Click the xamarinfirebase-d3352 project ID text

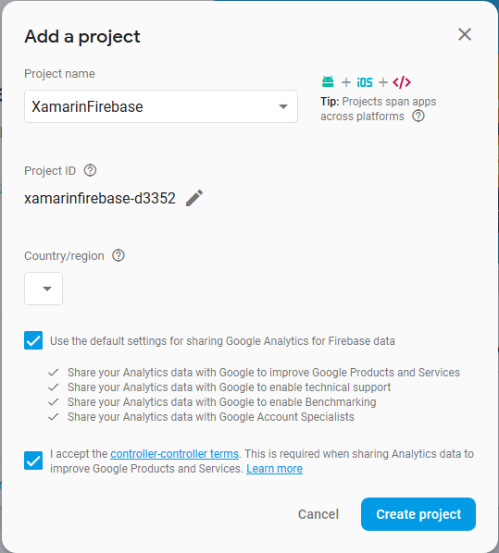tap(100, 198)
